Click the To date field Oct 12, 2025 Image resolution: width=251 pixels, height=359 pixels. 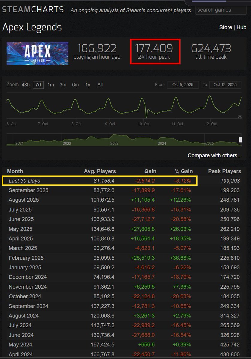pyautogui.click(x=225, y=85)
